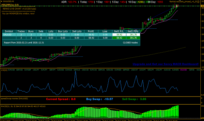Screen dimensions: 204x121
Task: Click the 'Current Spread : 8.0' readout
Action: click(61, 99)
